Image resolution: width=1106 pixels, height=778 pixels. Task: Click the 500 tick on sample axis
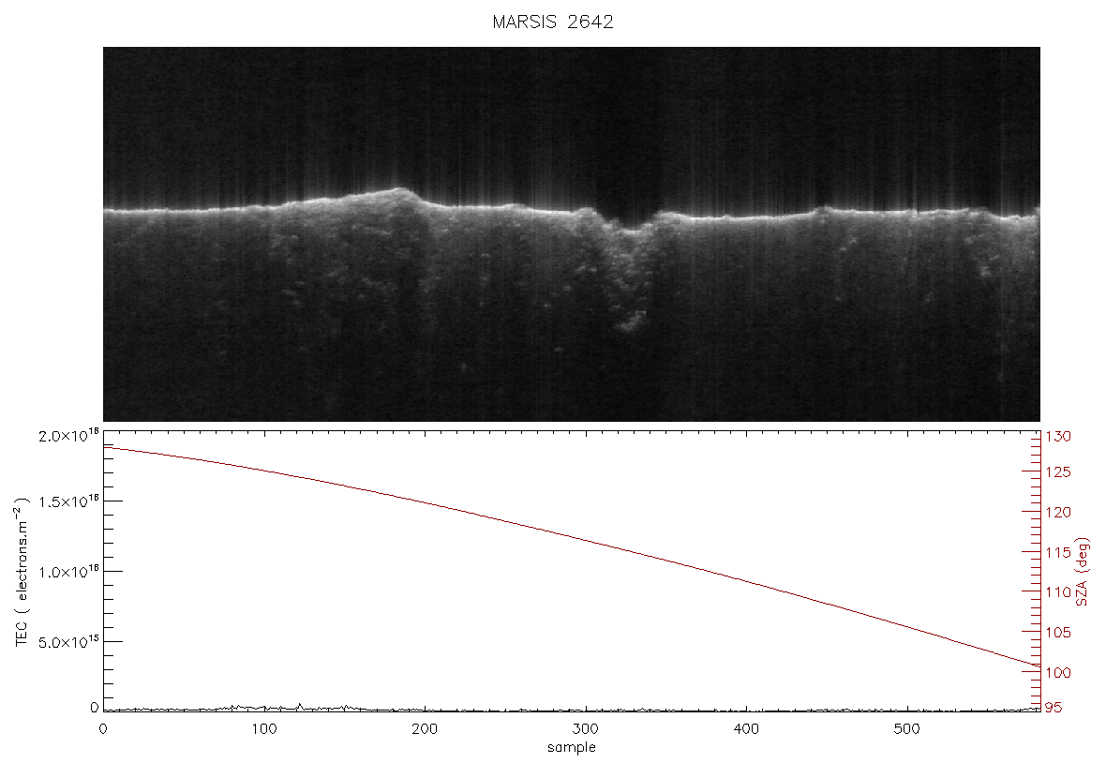pyautogui.click(x=907, y=728)
